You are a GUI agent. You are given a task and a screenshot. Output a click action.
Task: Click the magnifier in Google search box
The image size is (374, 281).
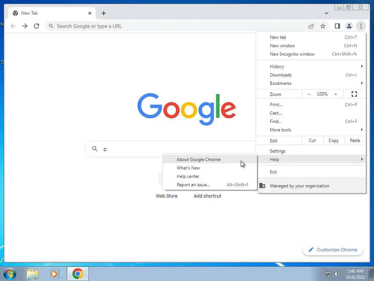click(95, 149)
